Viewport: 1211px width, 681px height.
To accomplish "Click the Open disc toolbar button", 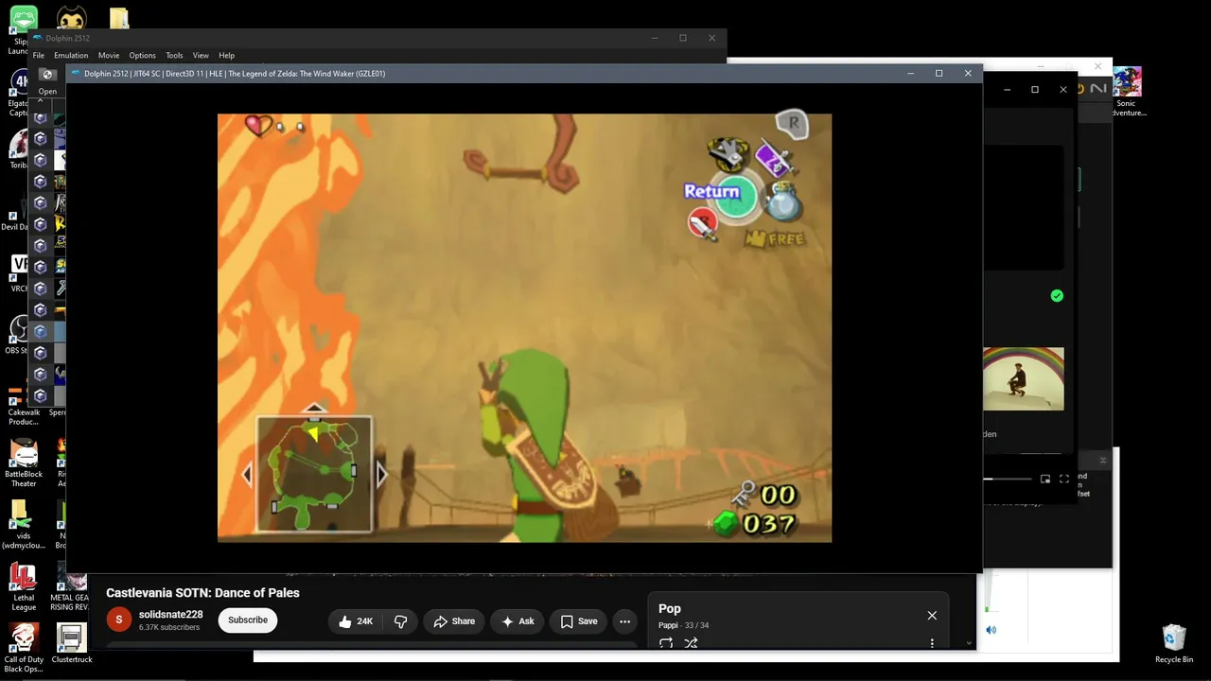I will (47, 81).
